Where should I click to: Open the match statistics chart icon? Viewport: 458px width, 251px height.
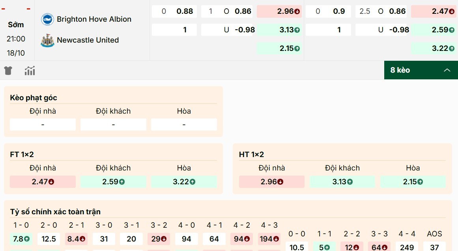click(30, 70)
